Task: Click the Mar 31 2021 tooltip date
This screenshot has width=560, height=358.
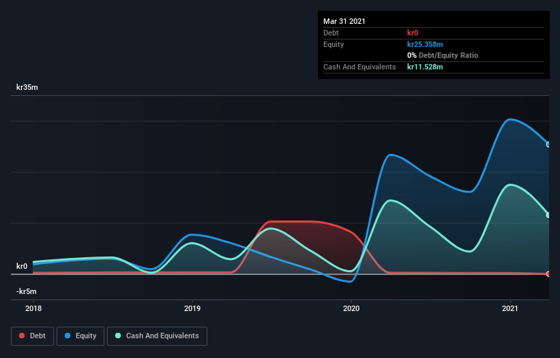Action: (344, 21)
